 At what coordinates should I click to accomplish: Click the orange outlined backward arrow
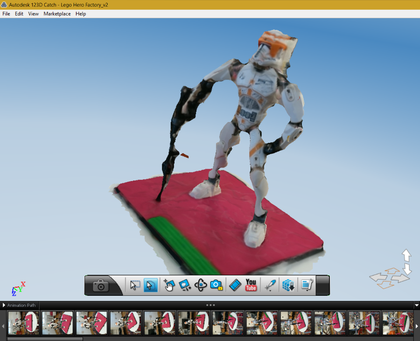tap(385, 285)
